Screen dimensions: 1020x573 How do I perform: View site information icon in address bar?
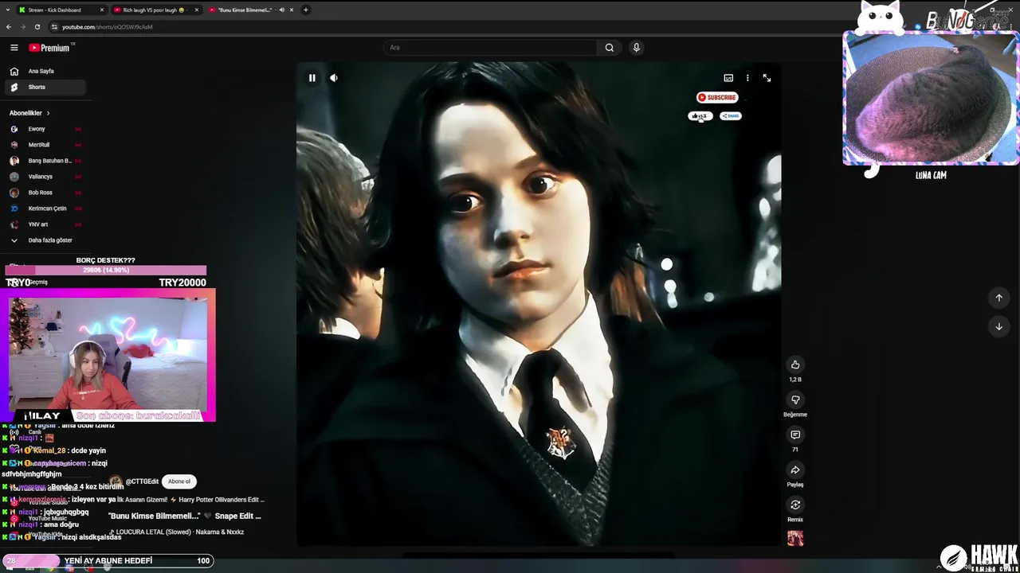tap(54, 27)
